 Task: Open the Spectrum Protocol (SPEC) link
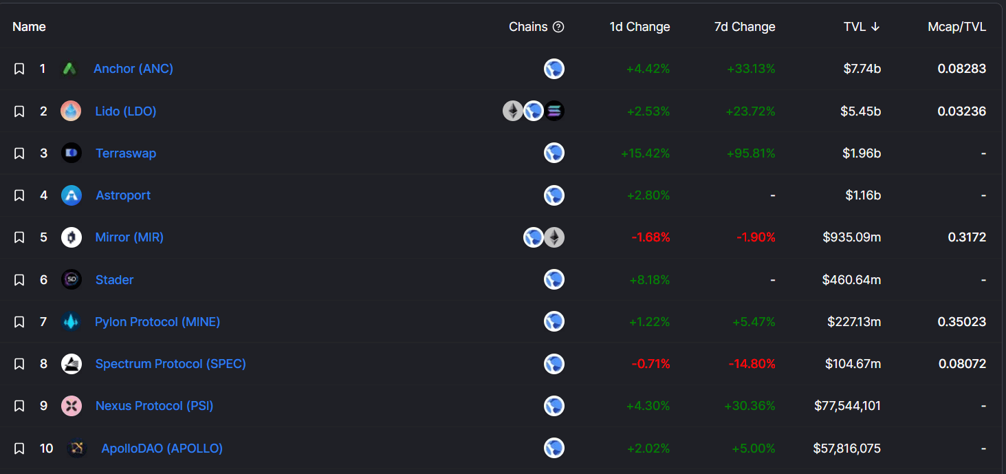click(x=171, y=364)
